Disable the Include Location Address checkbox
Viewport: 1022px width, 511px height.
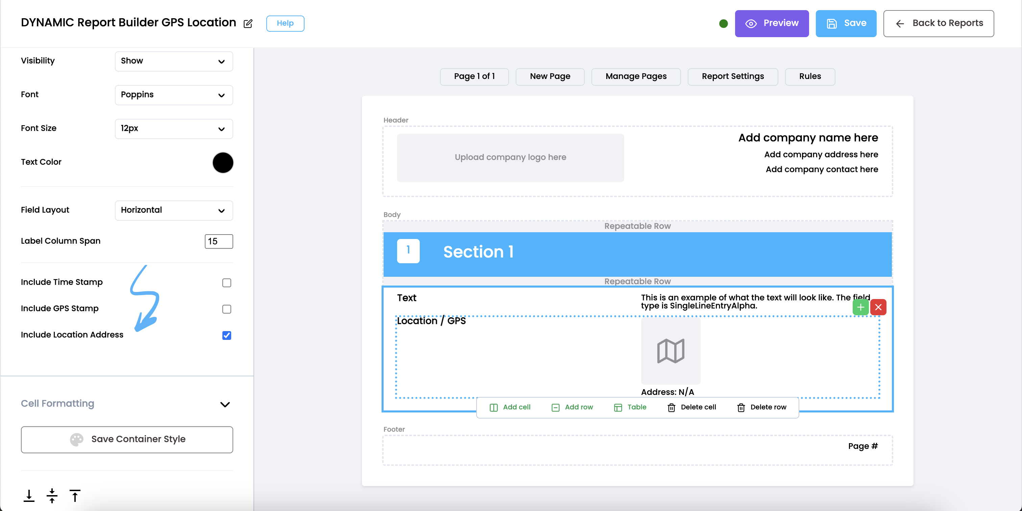226,335
